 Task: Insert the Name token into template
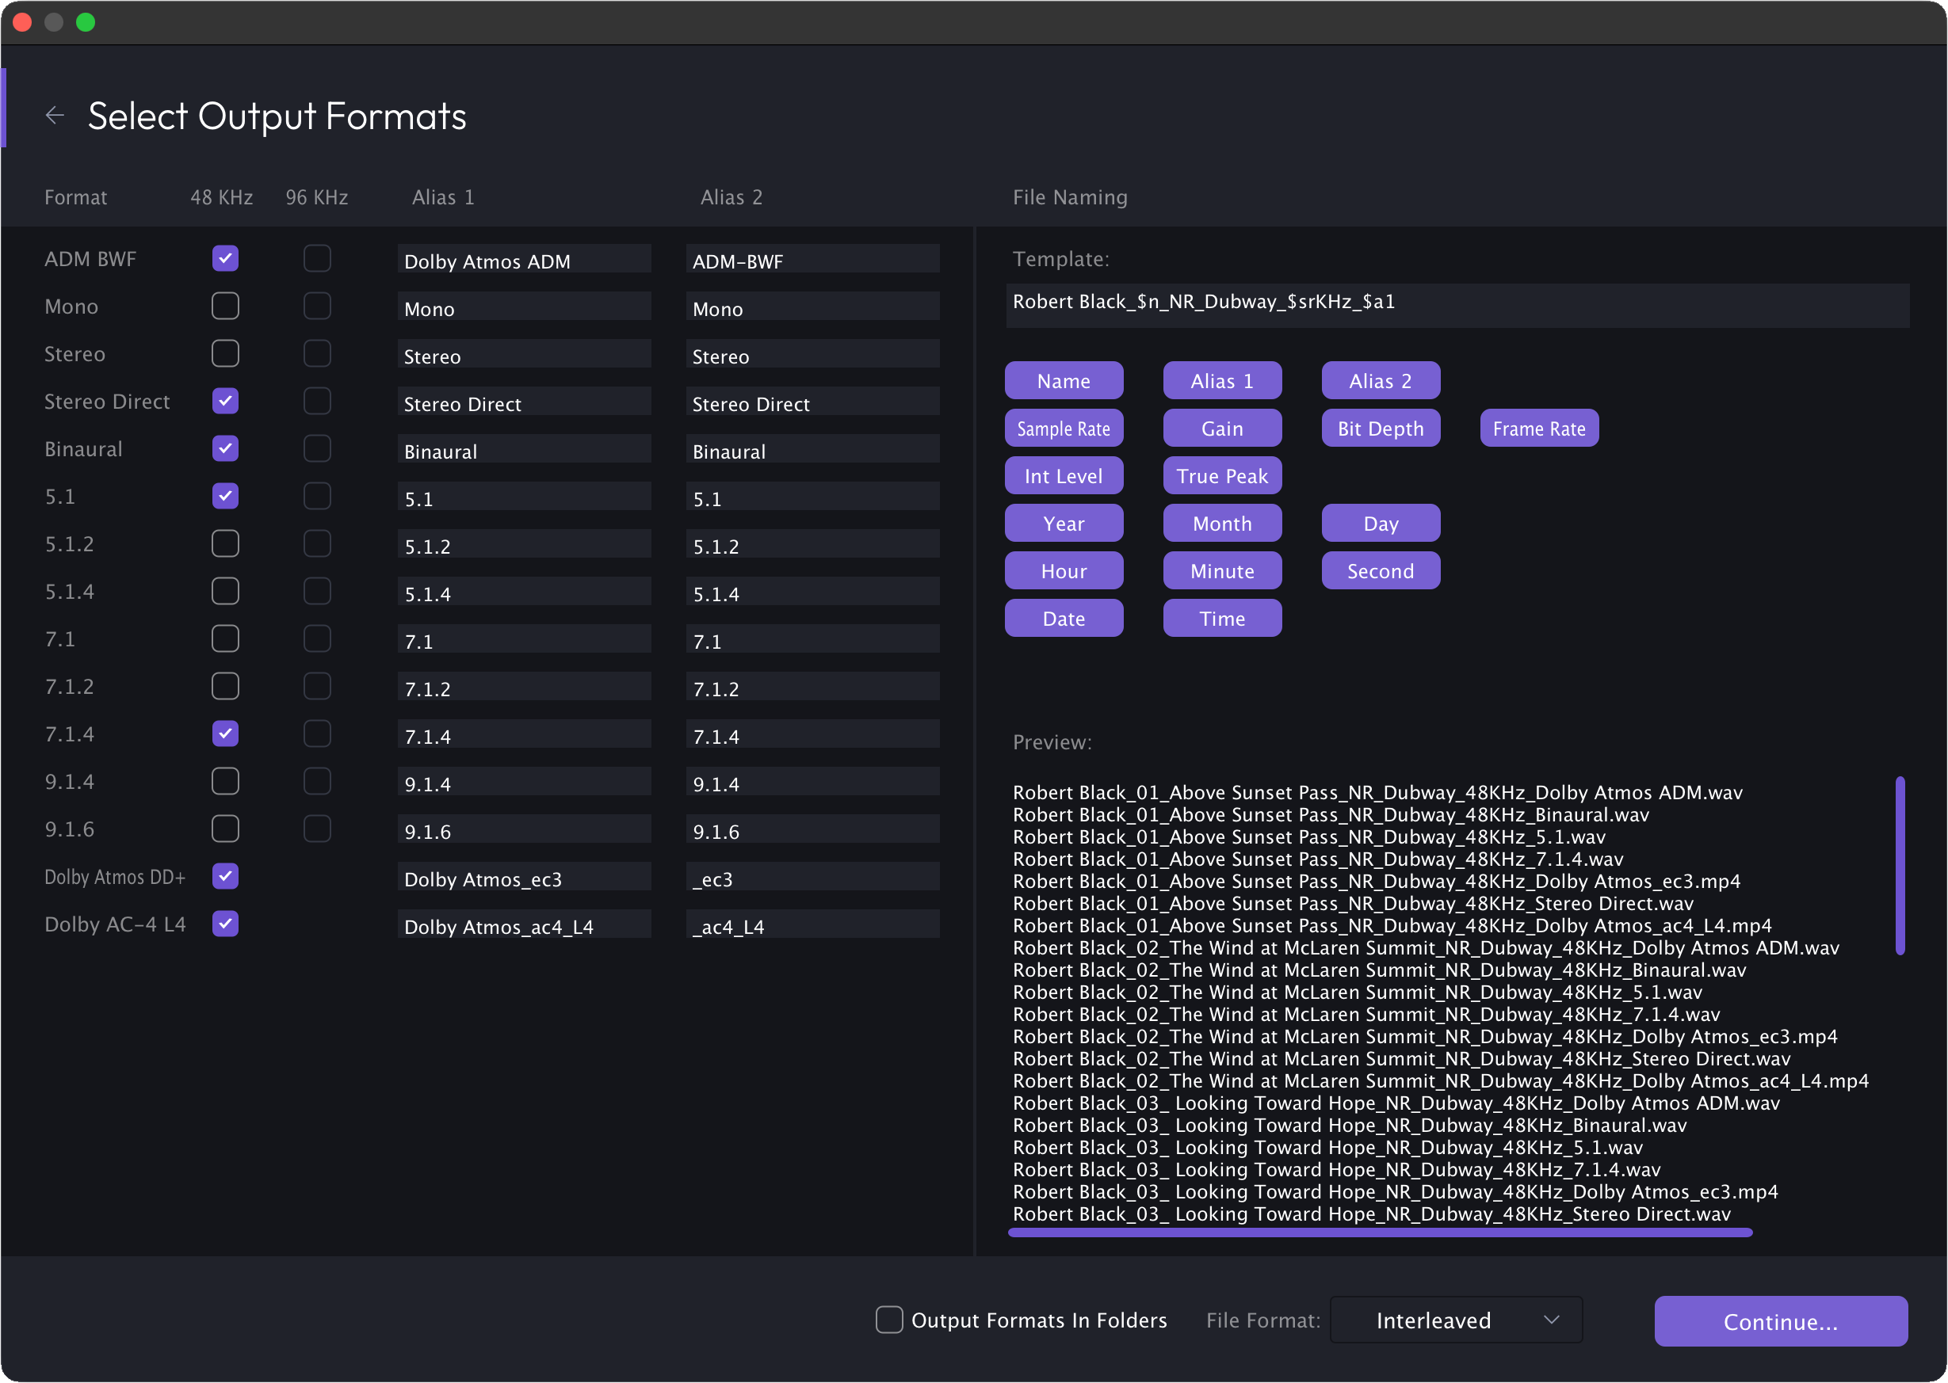tap(1064, 381)
